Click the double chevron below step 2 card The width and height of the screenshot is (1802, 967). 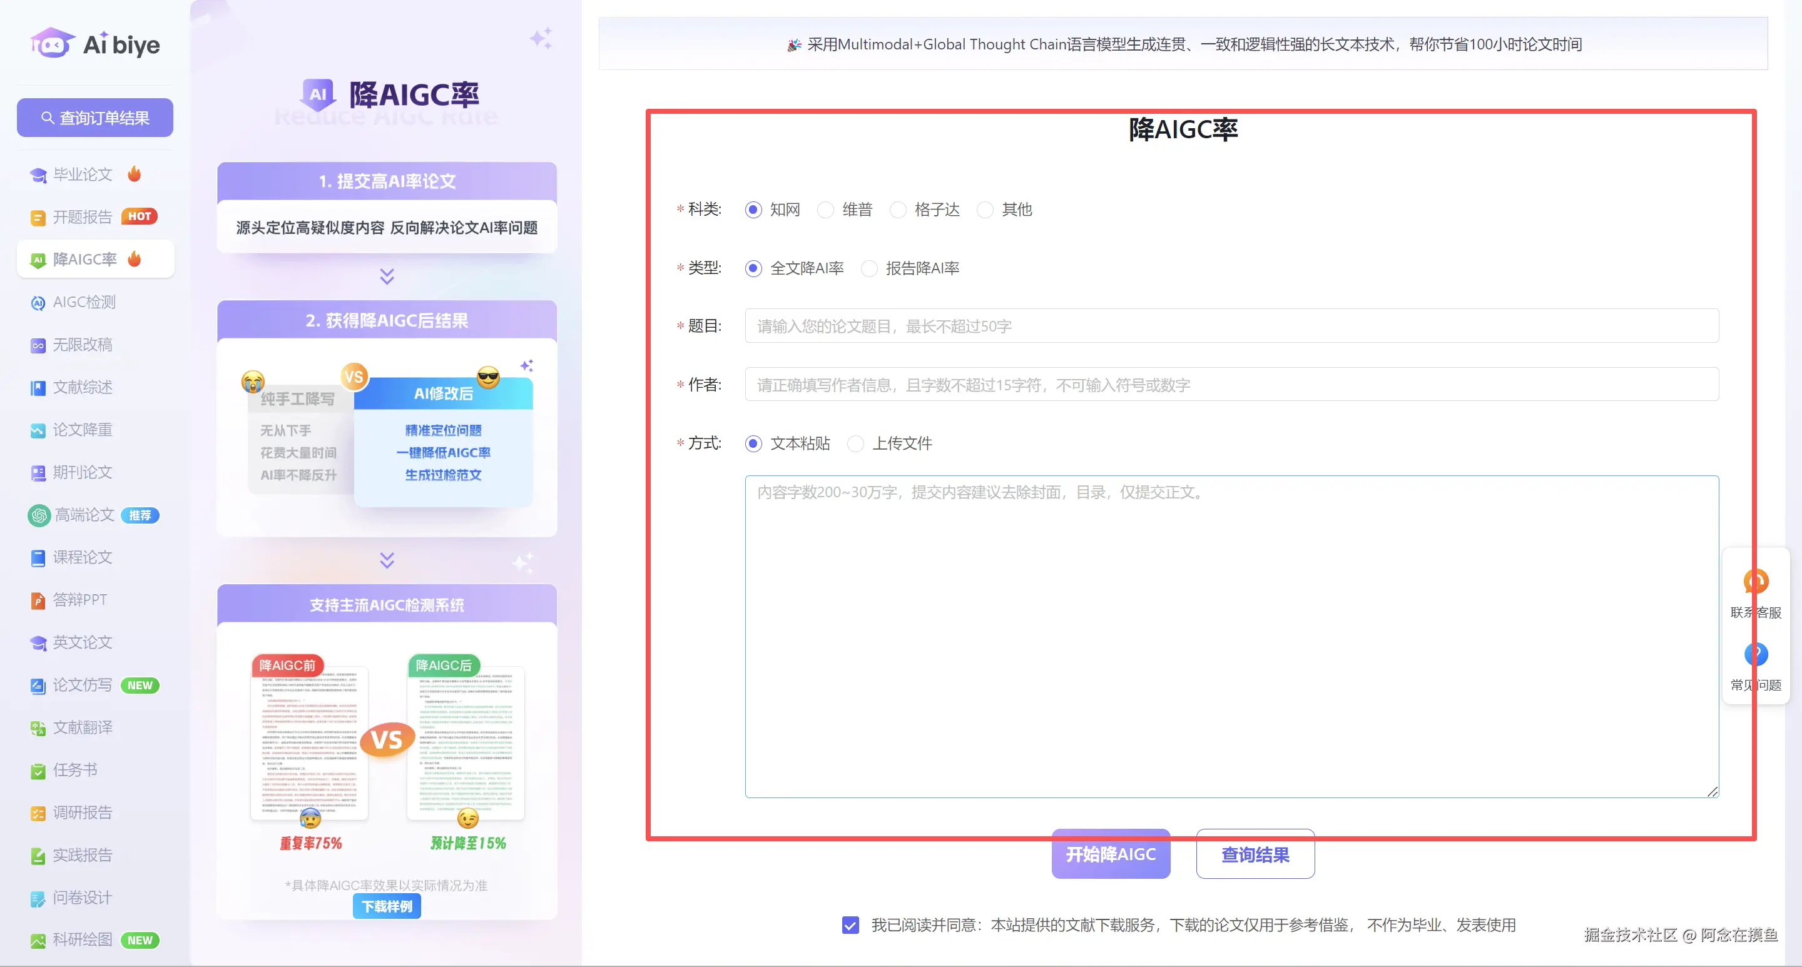tap(387, 560)
